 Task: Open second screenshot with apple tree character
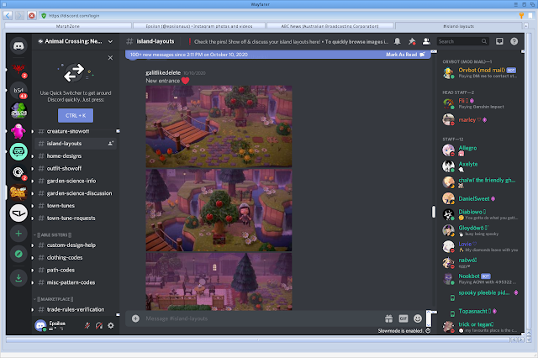coord(219,210)
